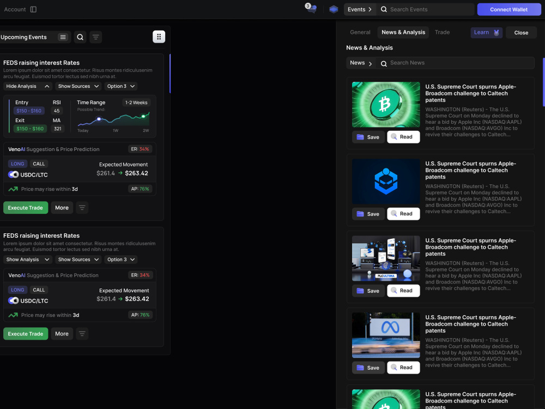Open the search icon in Upcoming Events panel

click(x=80, y=37)
